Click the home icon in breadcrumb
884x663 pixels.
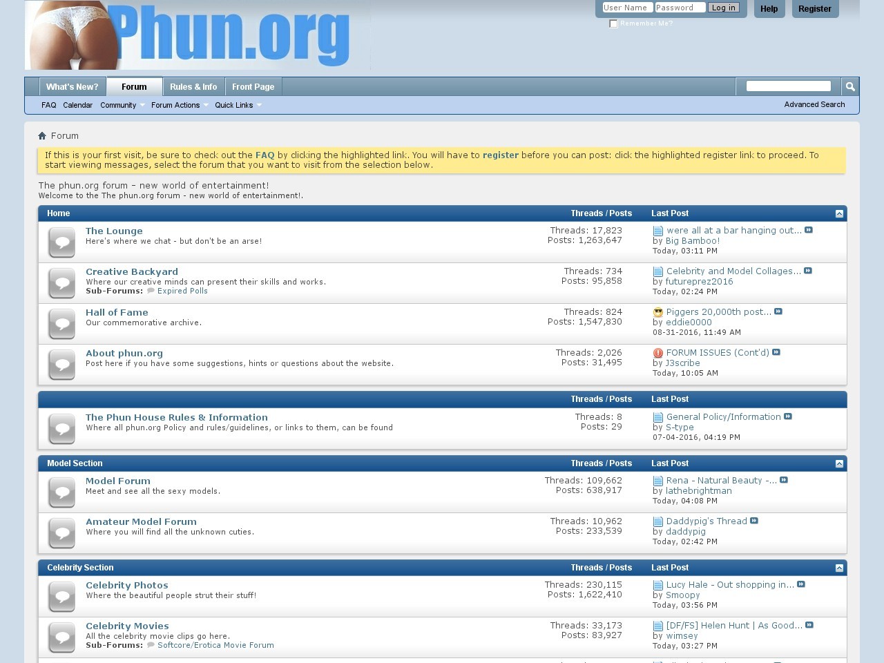tap(42, 135)
